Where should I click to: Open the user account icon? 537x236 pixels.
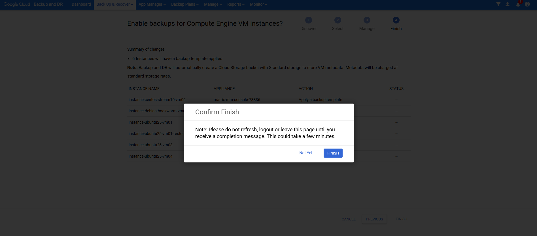(508, 4)
